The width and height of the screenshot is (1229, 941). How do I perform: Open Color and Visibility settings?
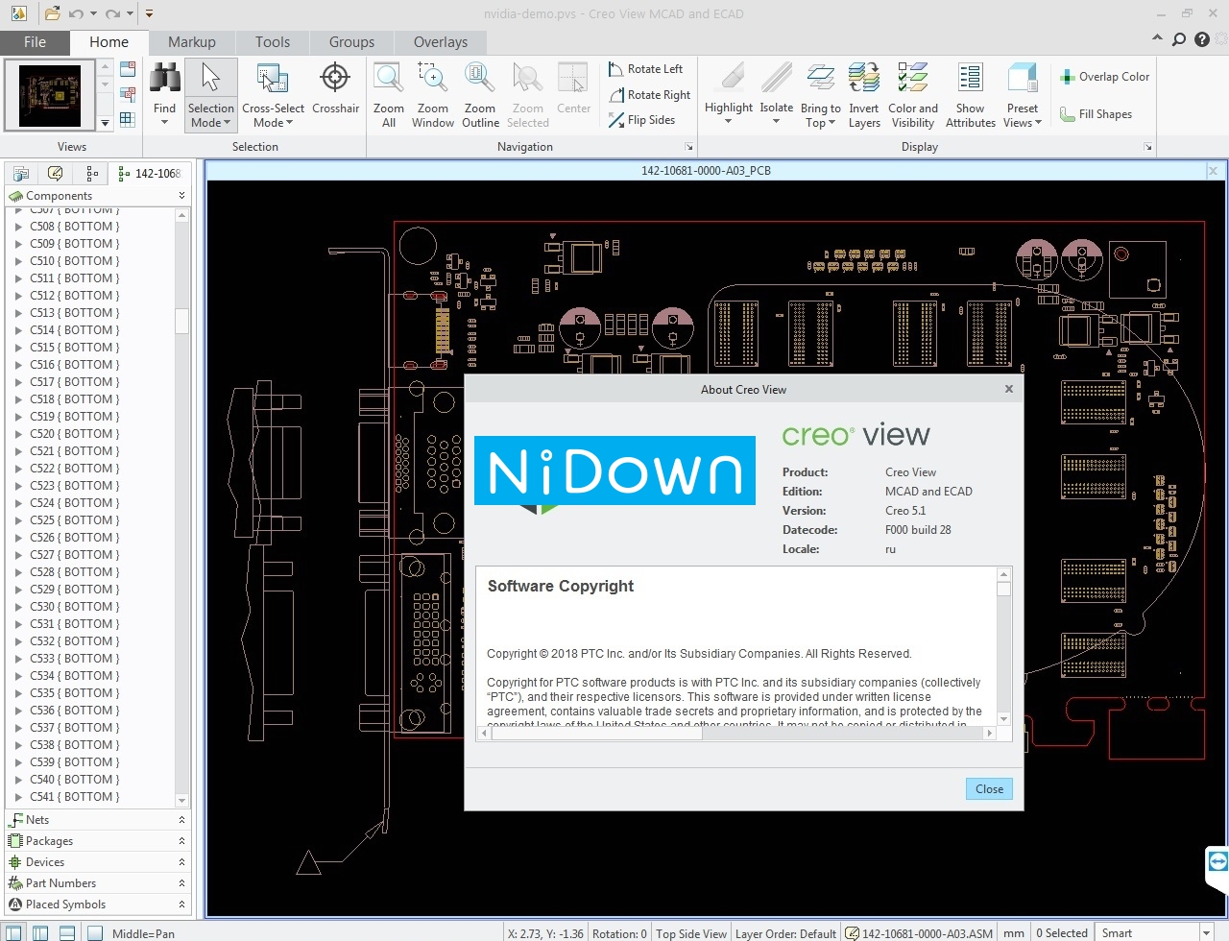[x=913, y=95]
